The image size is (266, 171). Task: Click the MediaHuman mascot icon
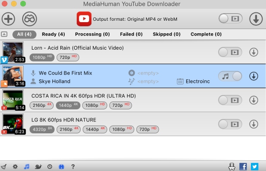232,167
